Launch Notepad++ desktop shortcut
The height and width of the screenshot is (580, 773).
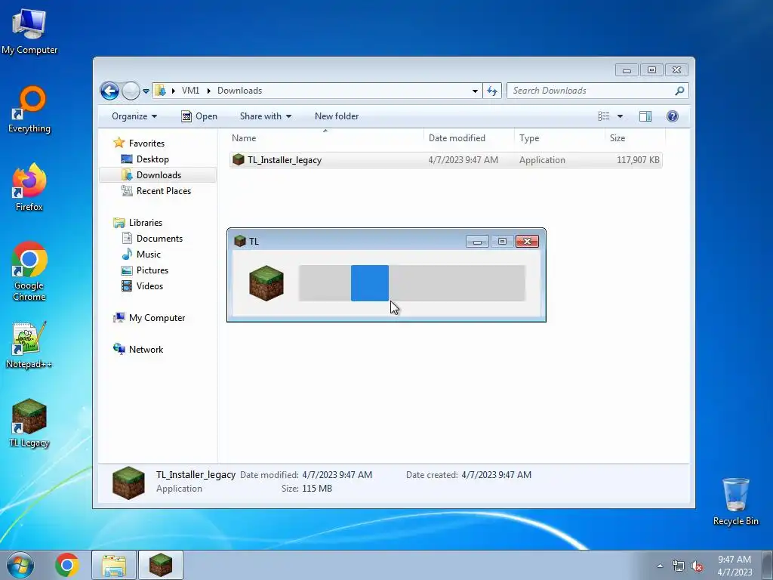pos(29,345)
